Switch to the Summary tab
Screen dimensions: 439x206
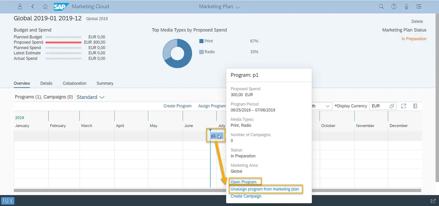click(x=105, y=83)
